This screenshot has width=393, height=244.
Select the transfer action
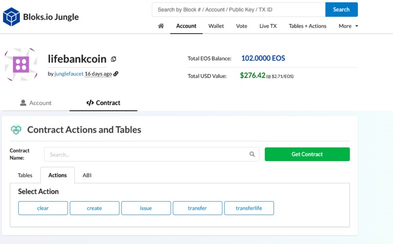(197, 208)
